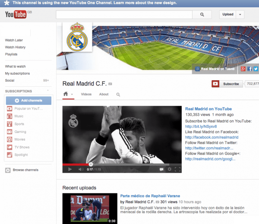Open the bit.ly/NSyxv8 link
The width and height of the screenshot is (259, 224).
click(201, 126)
